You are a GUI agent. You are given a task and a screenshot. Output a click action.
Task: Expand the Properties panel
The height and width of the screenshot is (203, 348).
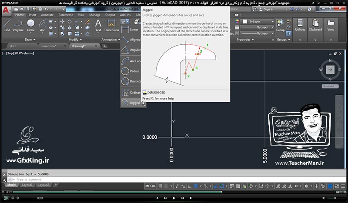click(x=245, y=40)
